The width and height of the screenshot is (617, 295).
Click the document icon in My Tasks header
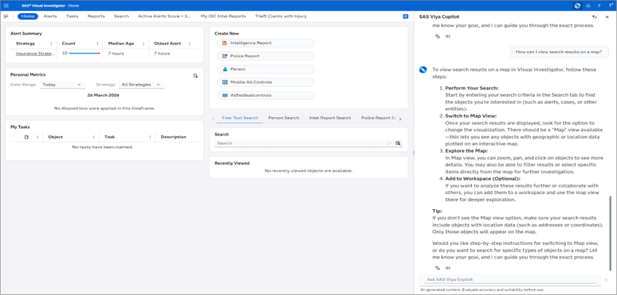click(26, 137)
